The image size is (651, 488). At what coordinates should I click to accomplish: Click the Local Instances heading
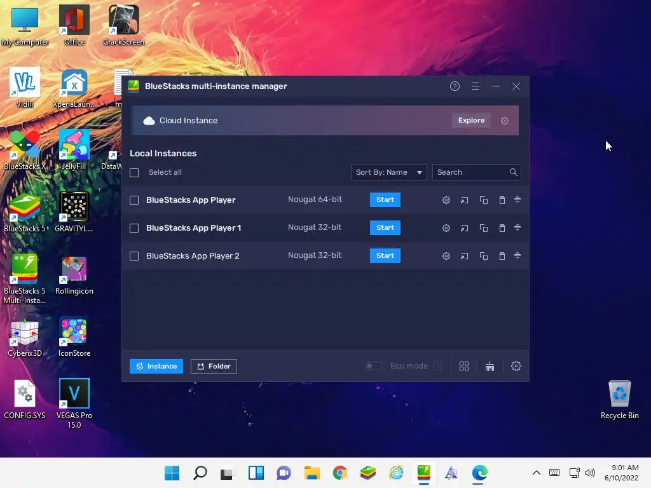(x=163, y=153)
